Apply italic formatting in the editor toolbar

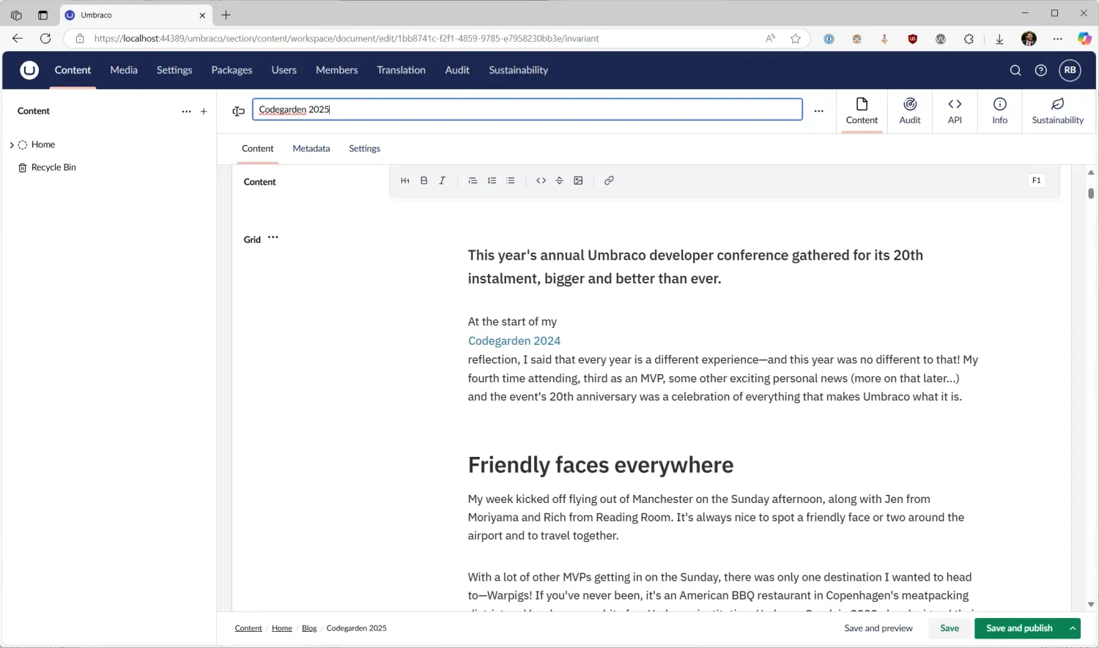(x=443, y=180)
